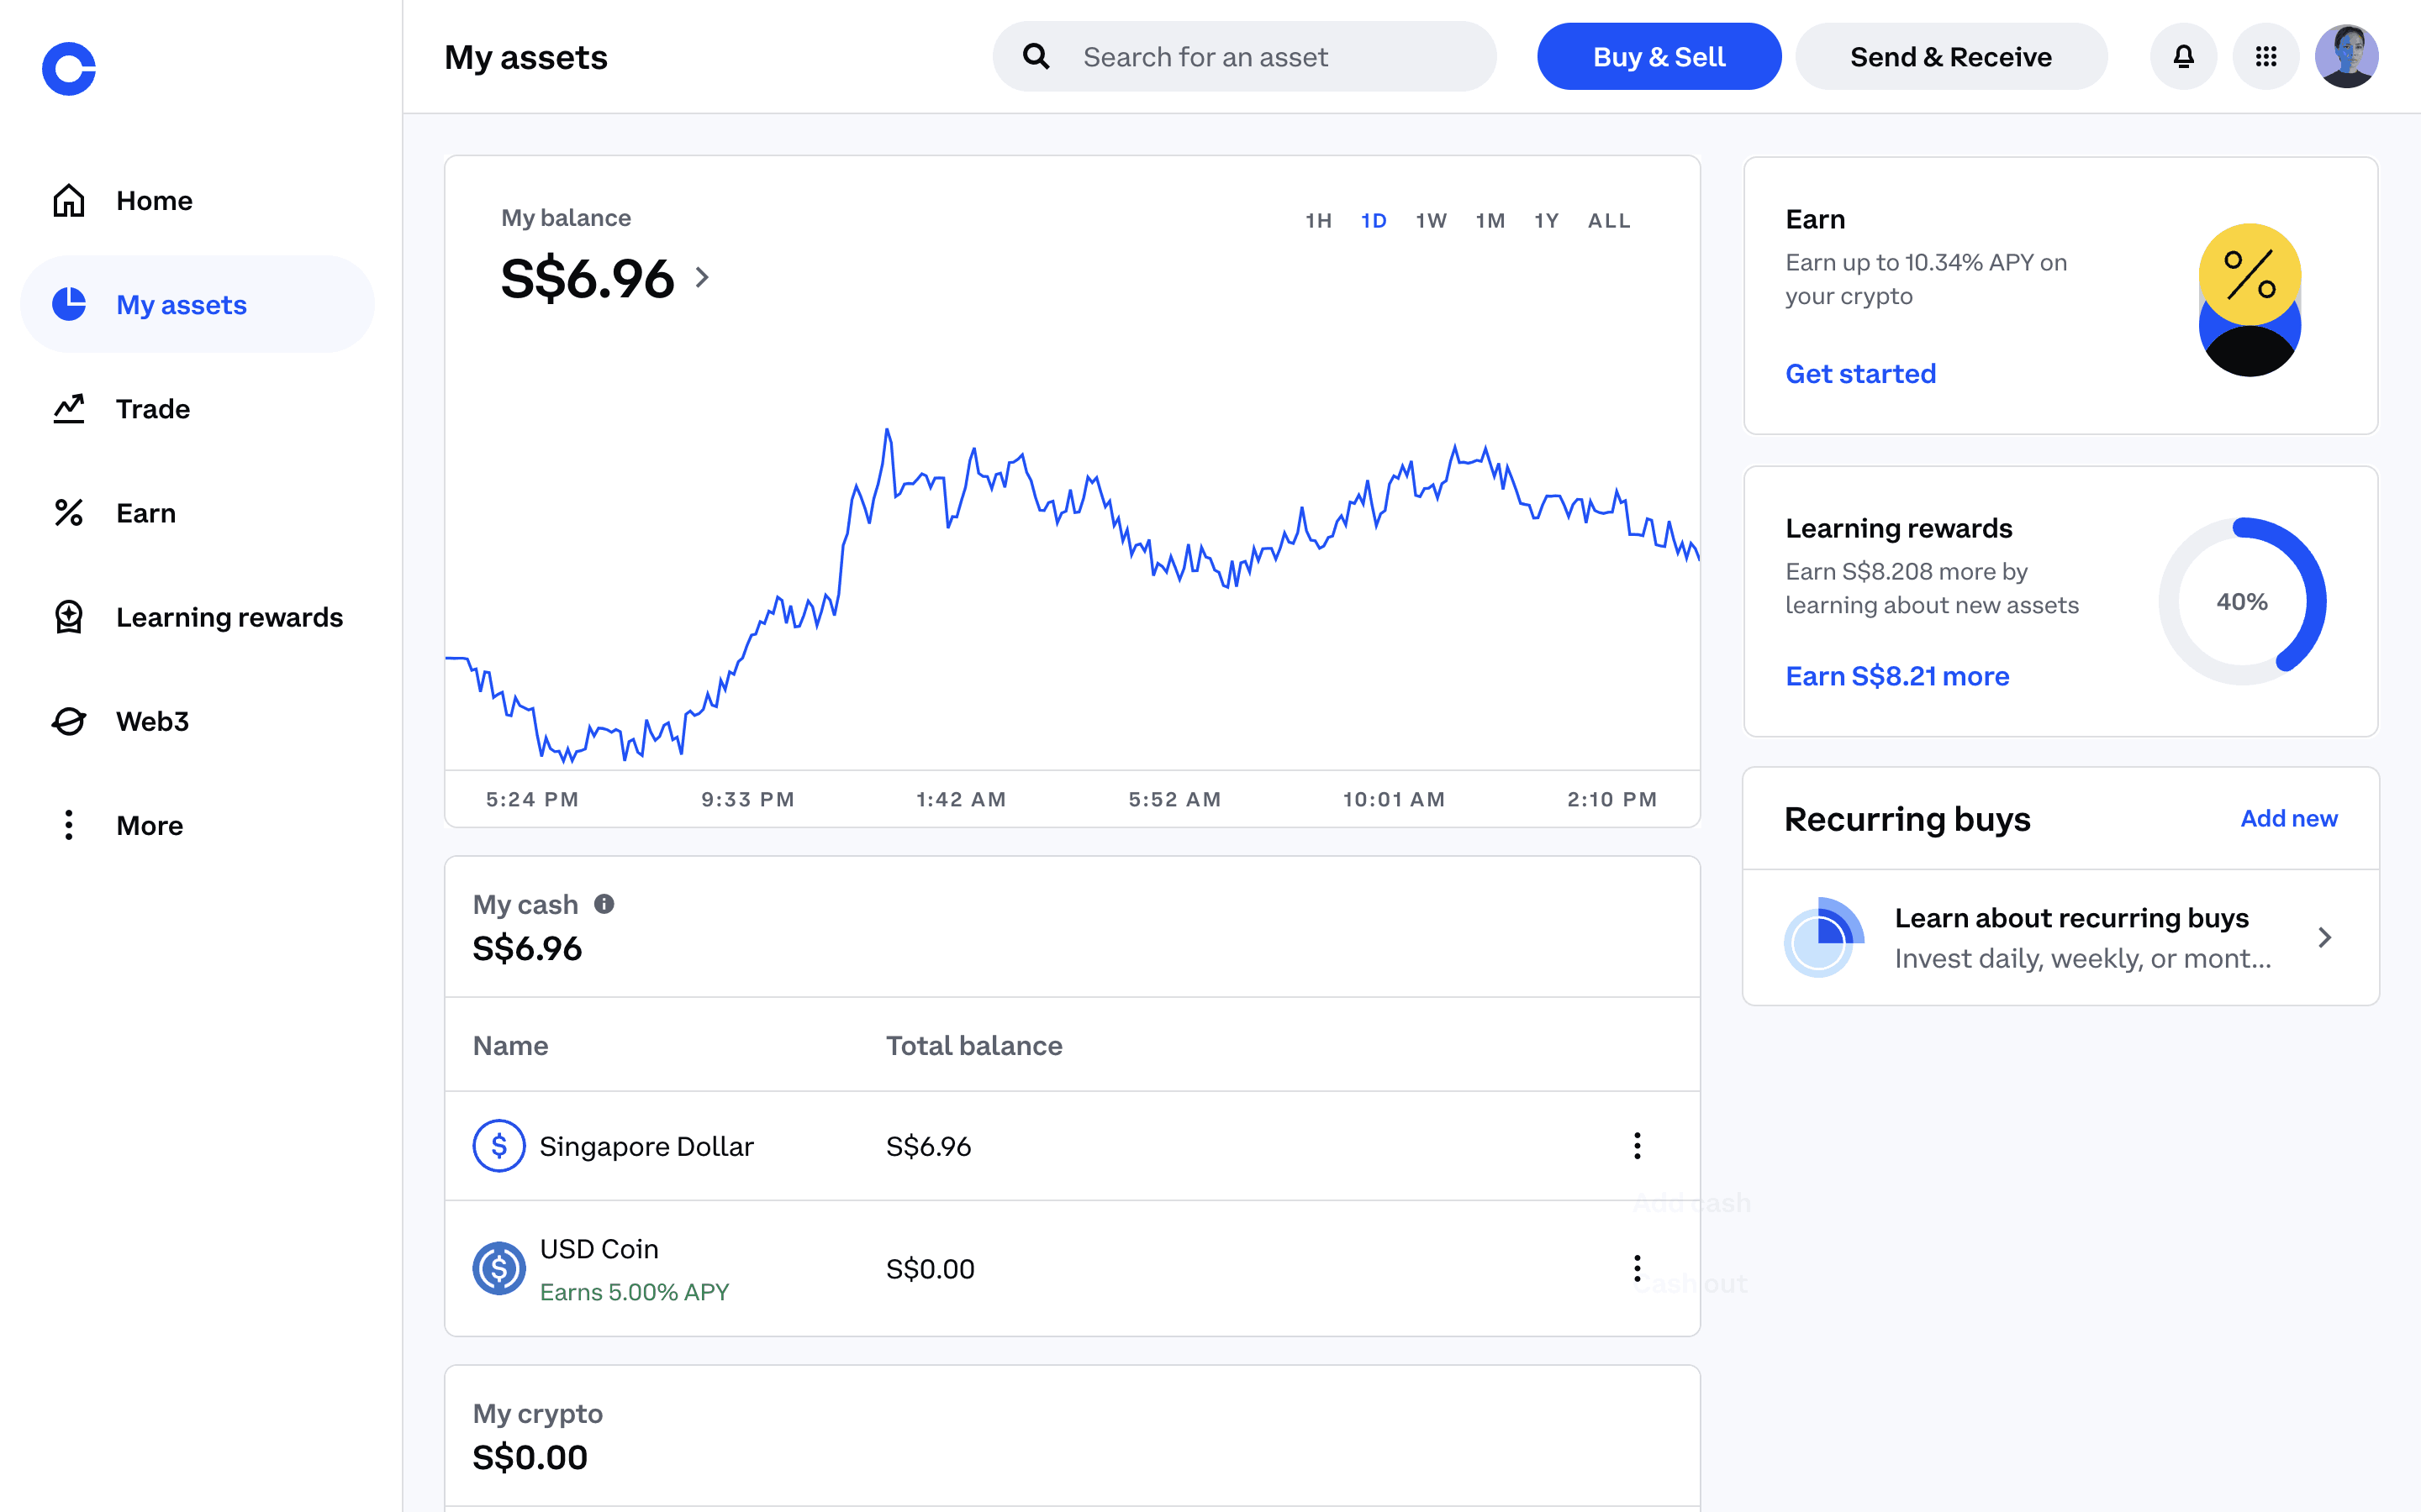Click the Search for an asset field
Screen dimensions: 2421x1512
pyautogui.click(x=1244, y=57)
